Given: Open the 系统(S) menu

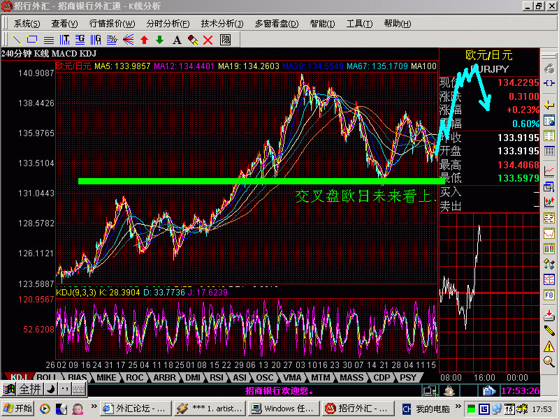Looking at the screenshot, I should (x=27, y=24).
